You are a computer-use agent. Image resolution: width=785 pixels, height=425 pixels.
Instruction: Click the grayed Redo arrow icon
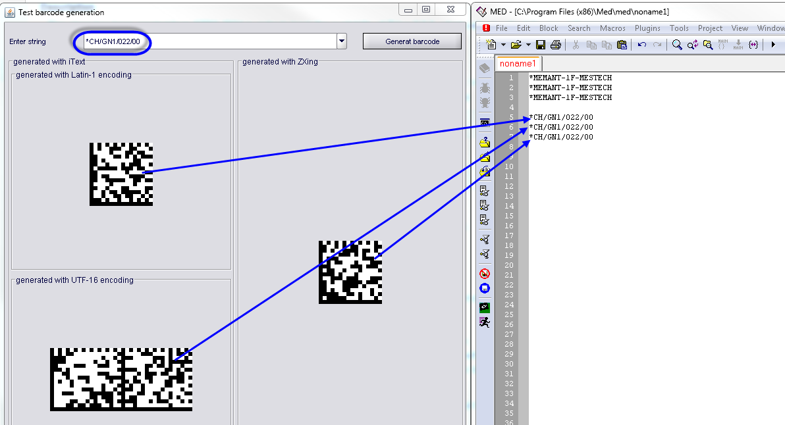657,45
